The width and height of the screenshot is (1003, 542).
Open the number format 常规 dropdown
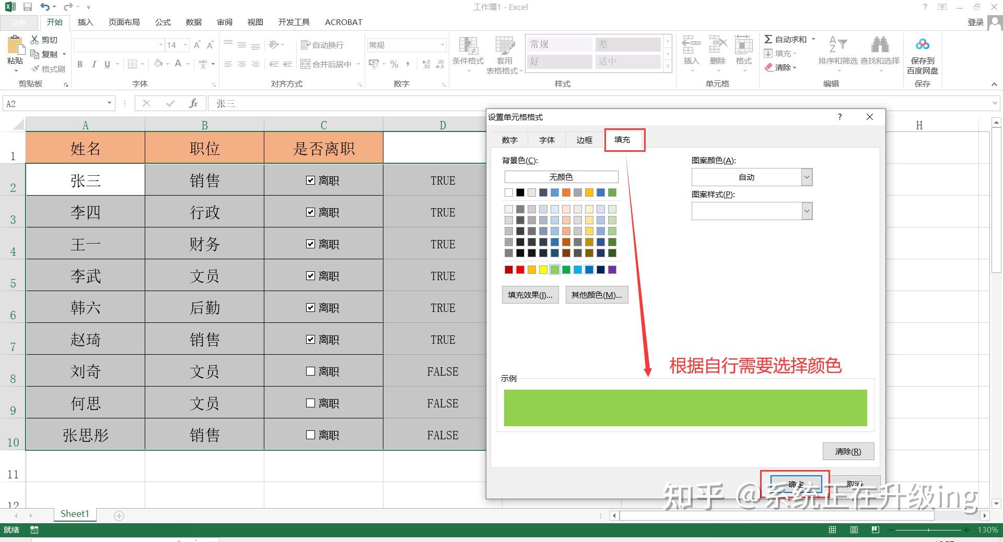[442, 45]
